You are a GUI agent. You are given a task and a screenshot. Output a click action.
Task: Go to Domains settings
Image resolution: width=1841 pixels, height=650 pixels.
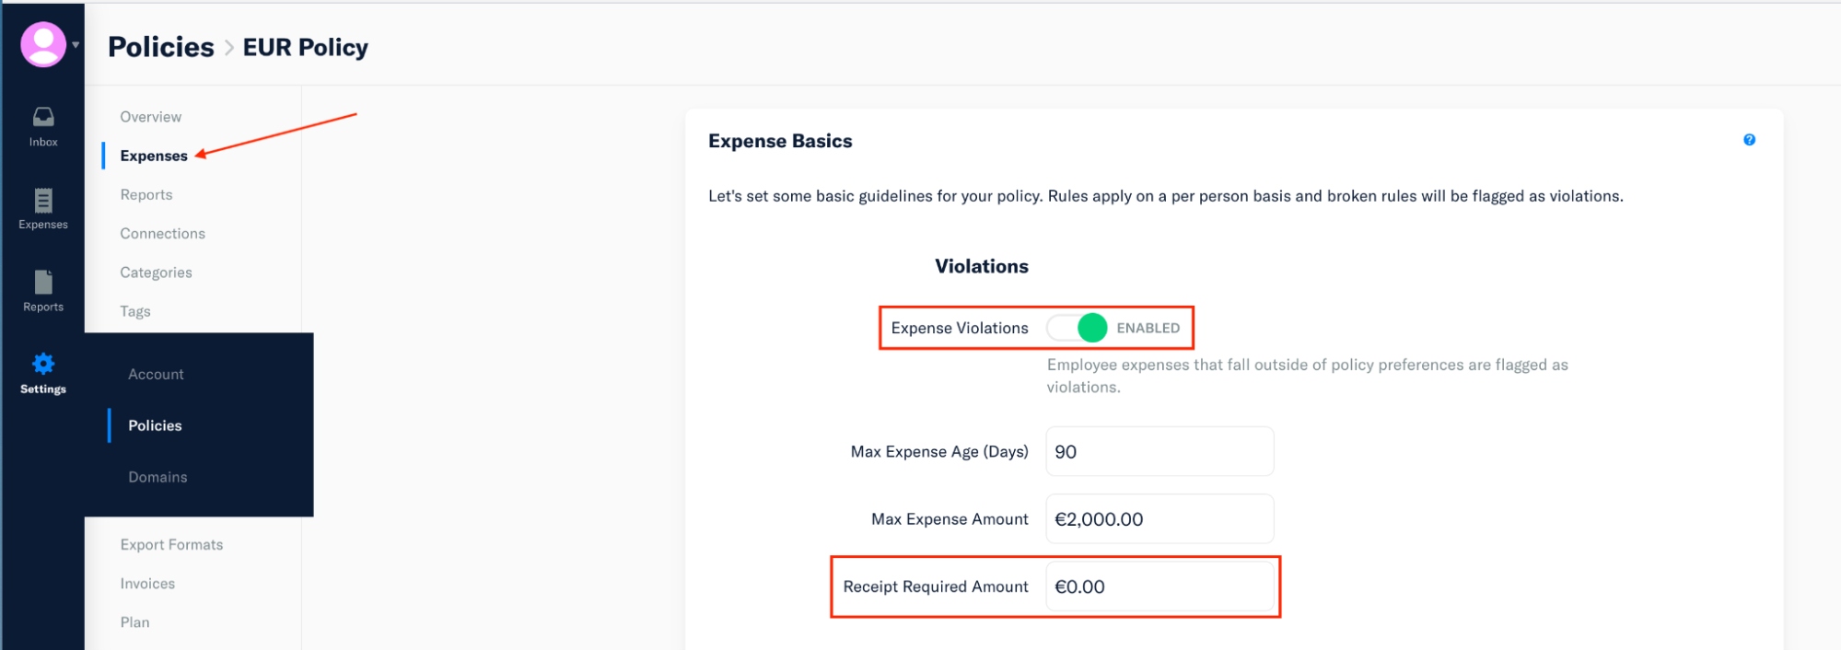coord(157,477)
